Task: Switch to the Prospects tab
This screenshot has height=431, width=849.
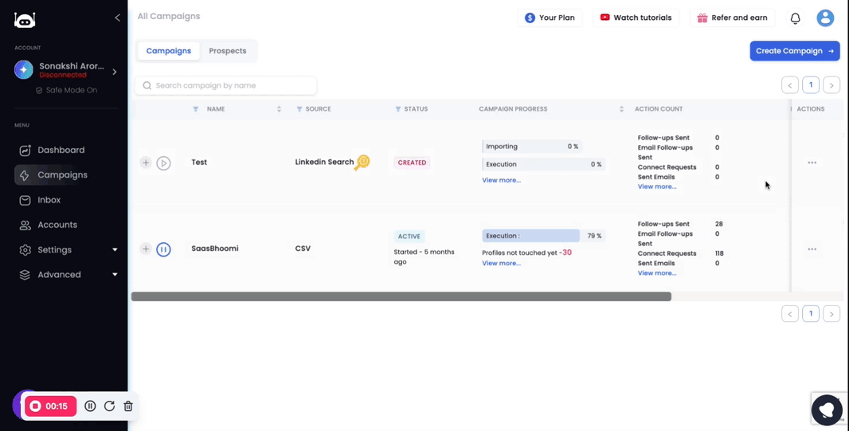Action: click(228, 51)
